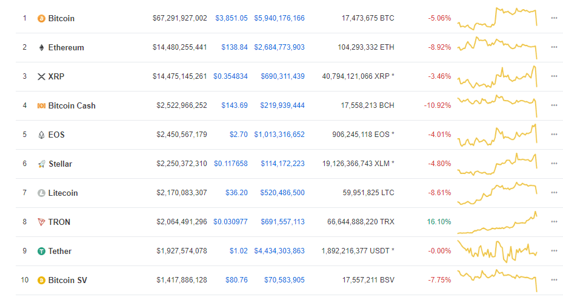Open the more options menu for Tether

click(x=554, y=251)
